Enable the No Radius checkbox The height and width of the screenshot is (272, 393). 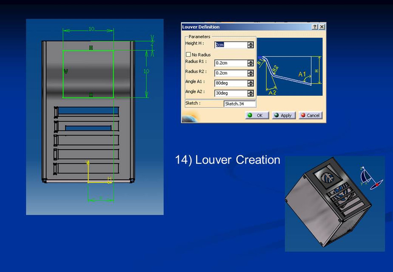188,54
